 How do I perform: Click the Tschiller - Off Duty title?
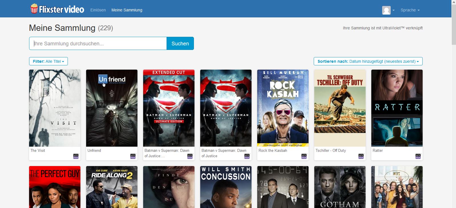pyautogui.click(x=331, y=150)
